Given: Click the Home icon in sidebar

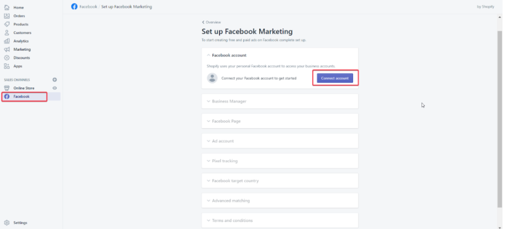Looking at the screenshot, I should coord(7,7).
